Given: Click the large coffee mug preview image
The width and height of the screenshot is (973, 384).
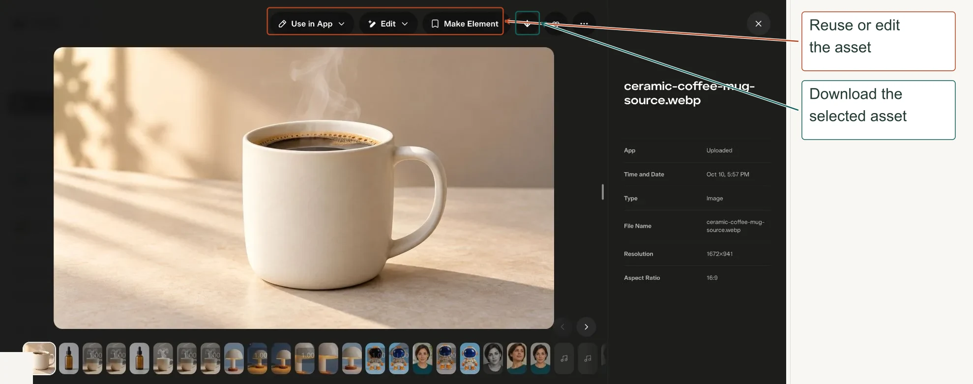Looking at the screenshot, I should pyautogui.click(x=304, y=188).
